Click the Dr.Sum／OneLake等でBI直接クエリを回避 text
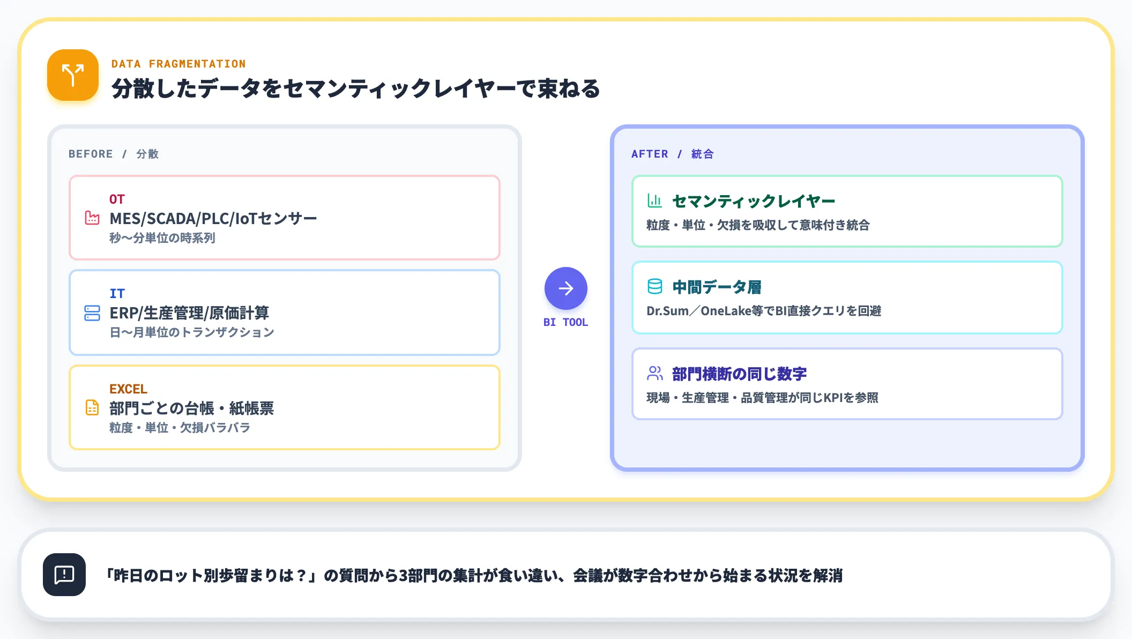1132x639 pixels. [x=764, y=311]
